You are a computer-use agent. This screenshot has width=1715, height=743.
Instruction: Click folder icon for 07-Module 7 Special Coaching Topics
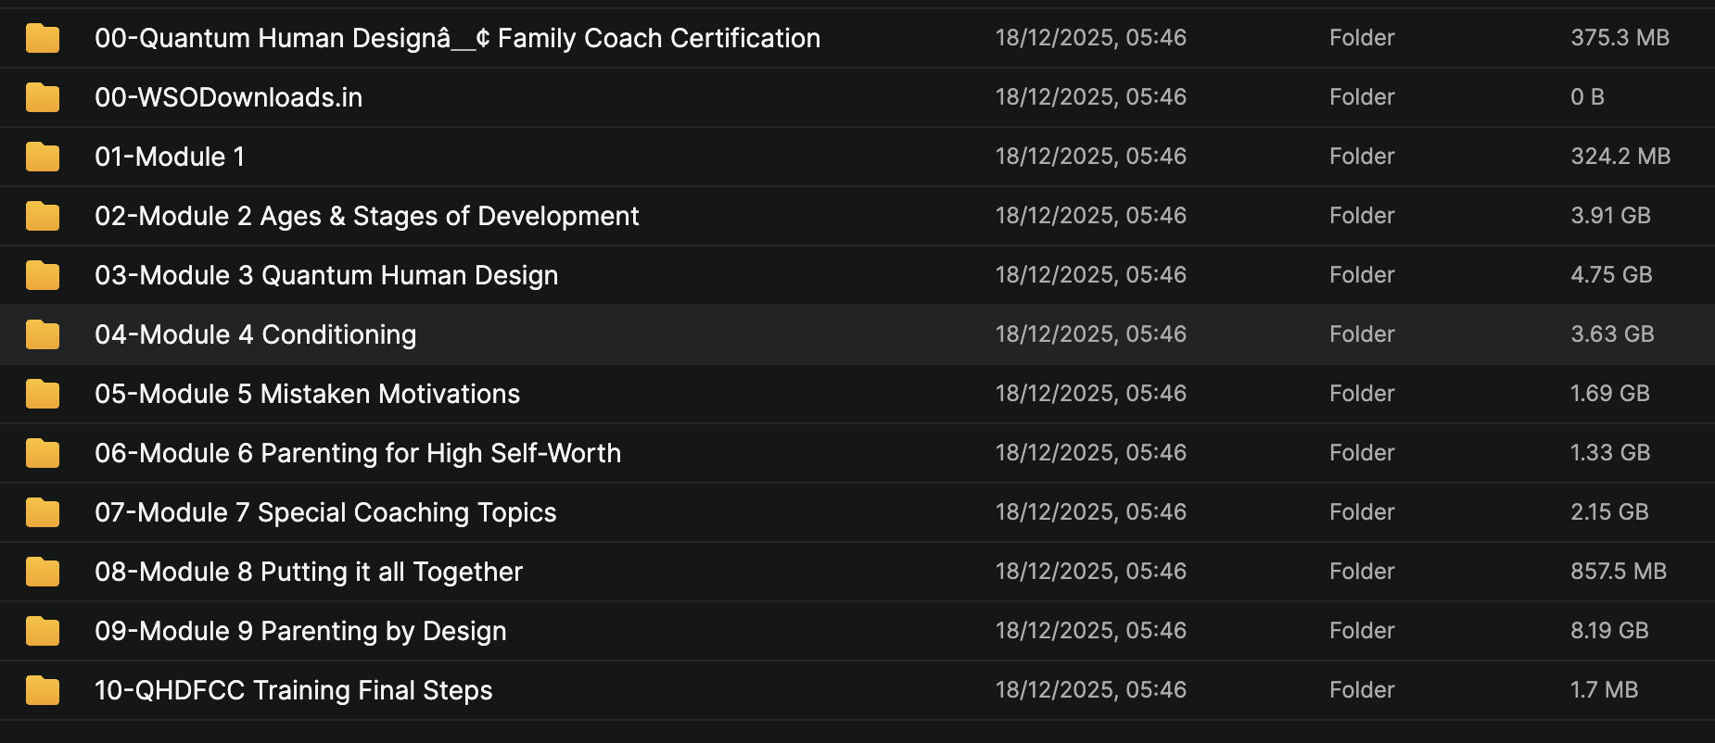(43, 512)
